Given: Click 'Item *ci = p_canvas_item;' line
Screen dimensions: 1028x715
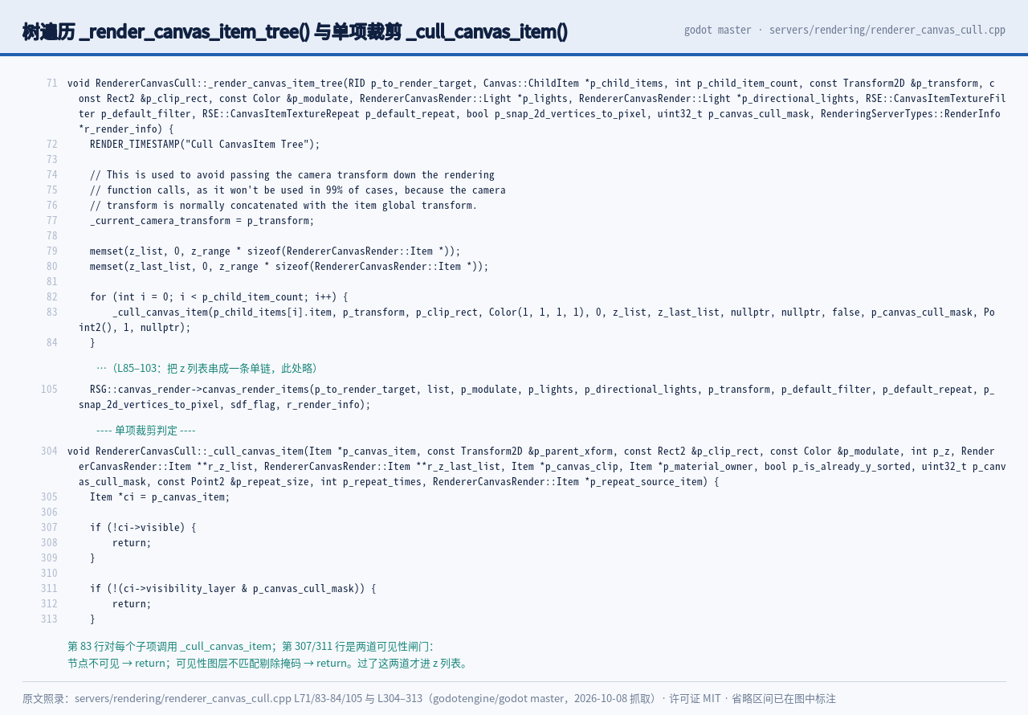Looking at the screenshot, I should 160,497.
